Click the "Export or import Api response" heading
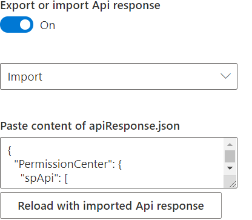 pos(80,5)
